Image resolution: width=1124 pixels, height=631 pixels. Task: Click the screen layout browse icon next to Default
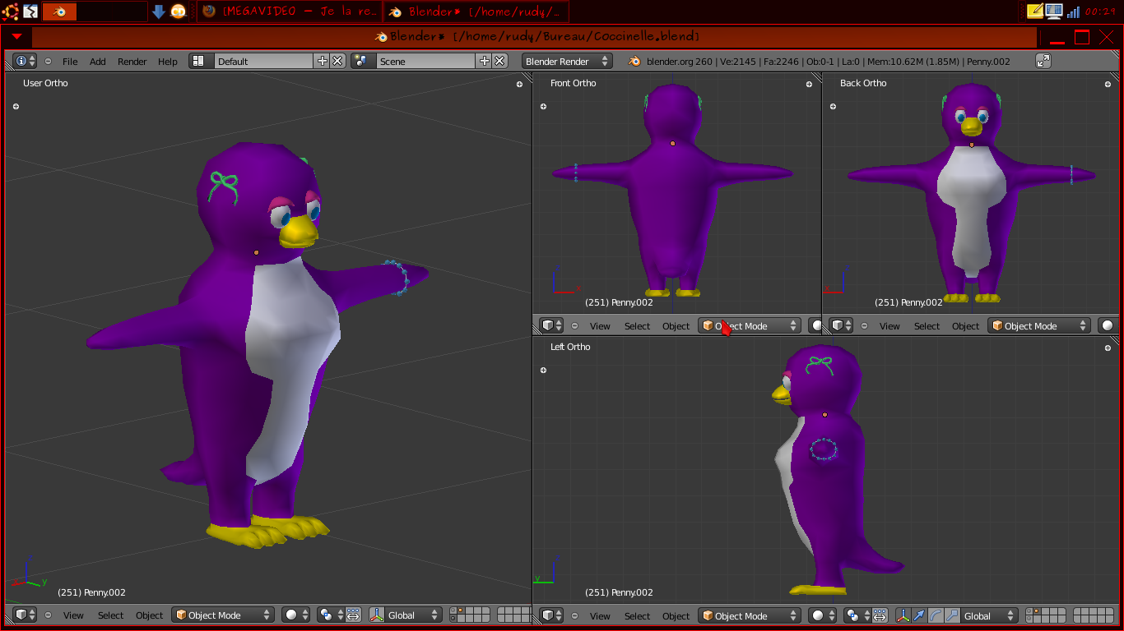(x=197, y=61)
